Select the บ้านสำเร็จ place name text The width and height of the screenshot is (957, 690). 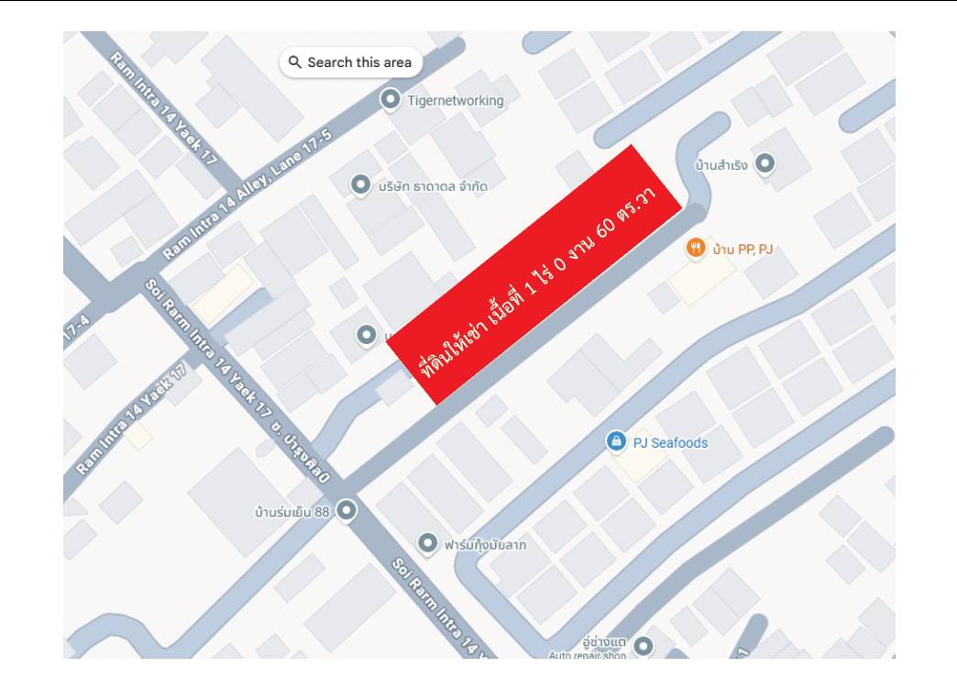(720, 166)
